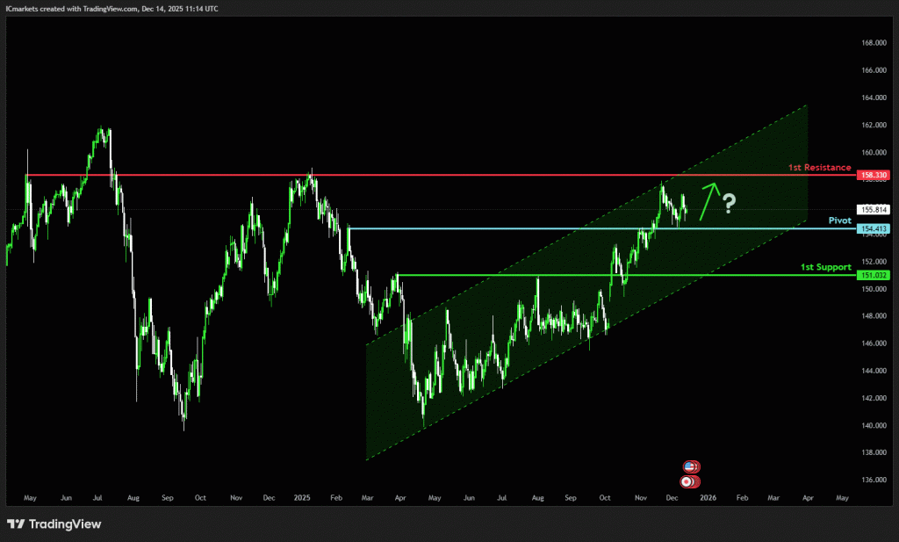This screenshot has width=899, height=542.
Task: Select the green 151.032 support price tag
Action: coord(873,275)
